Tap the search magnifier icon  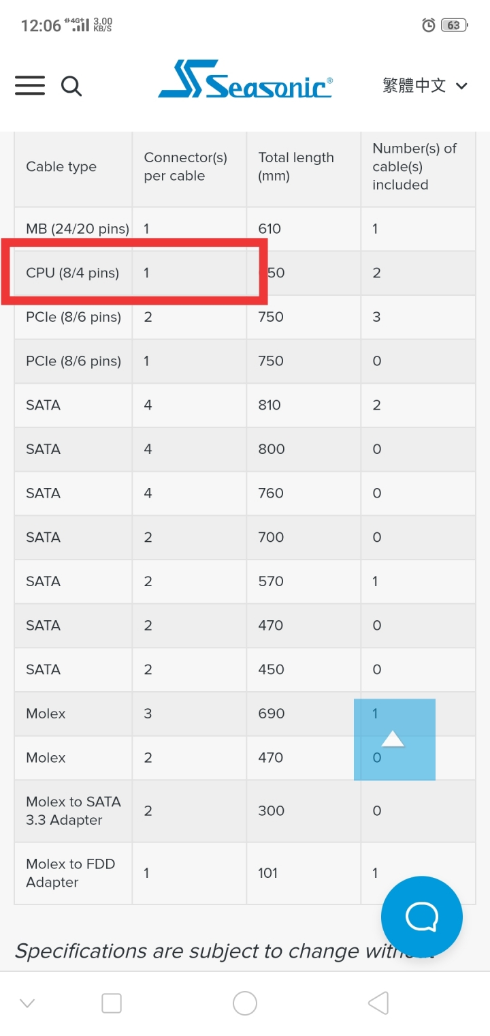click(x=71, y=87)
